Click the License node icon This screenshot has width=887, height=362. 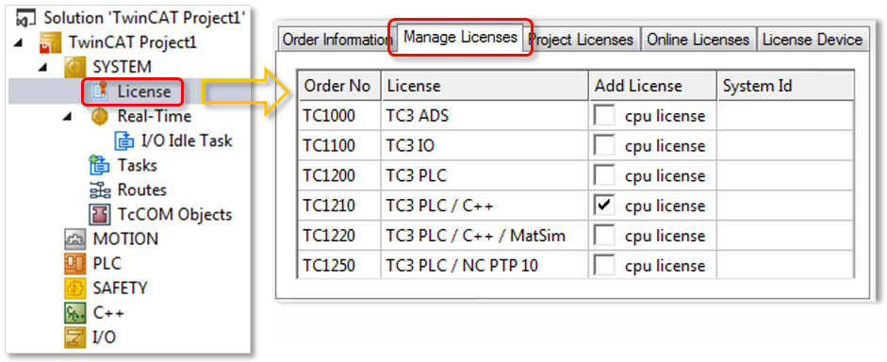(x=100, y=91)
